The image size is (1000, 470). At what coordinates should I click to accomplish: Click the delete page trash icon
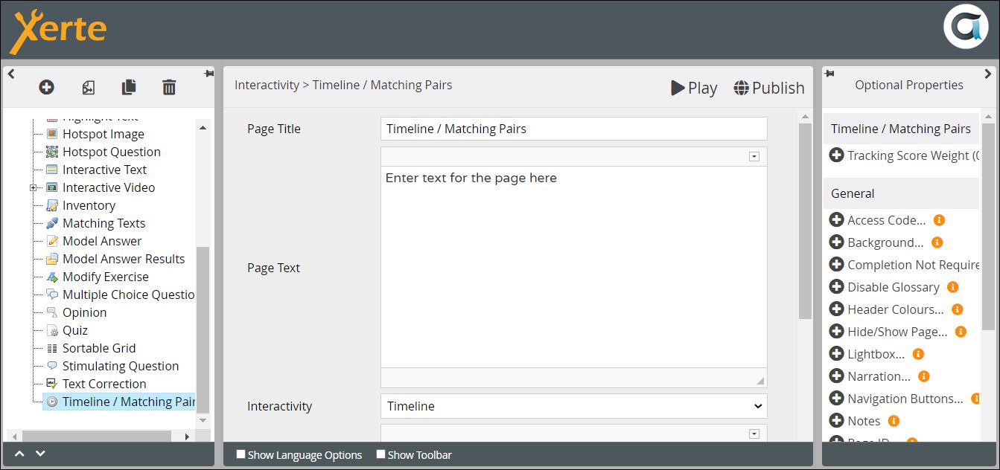[169, 88]
